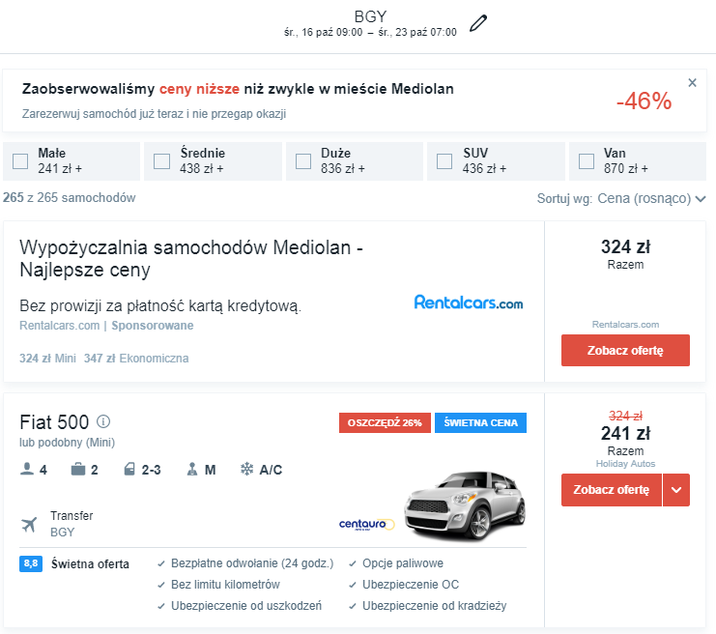Click the passengers seat count icon
Image resolution: width=716 pixels, height=634 pixels.
[27, 470]
